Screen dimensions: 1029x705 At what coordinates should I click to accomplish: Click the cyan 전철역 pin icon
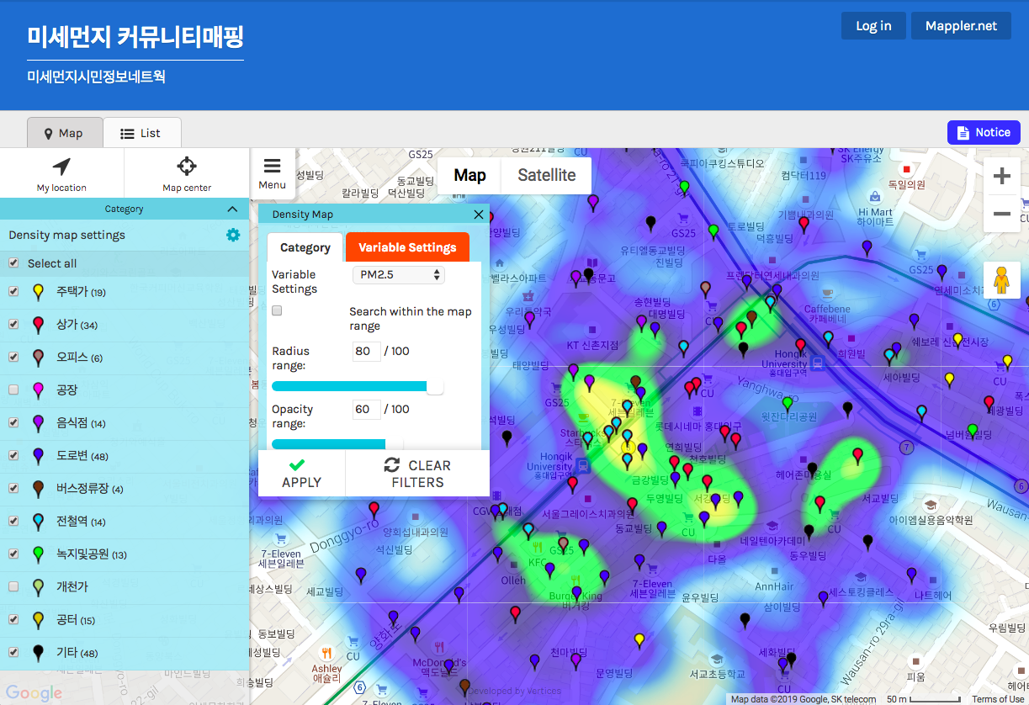(x=38, y=522)
